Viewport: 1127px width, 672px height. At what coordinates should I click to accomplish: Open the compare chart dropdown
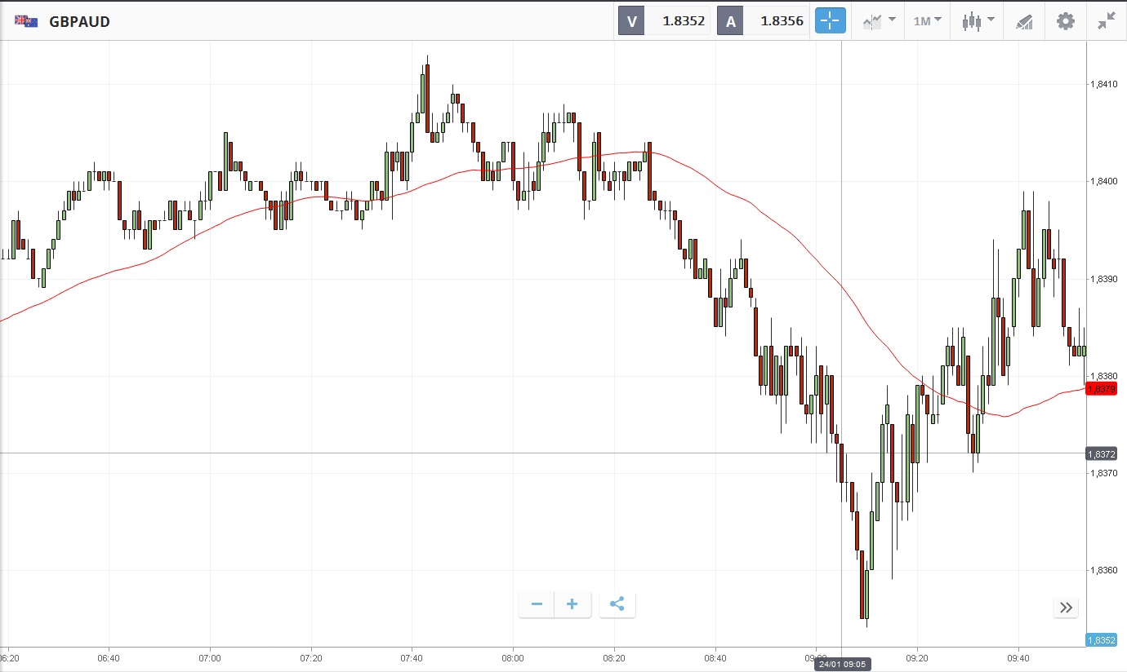pyautogui.click(x=877, y=21)
